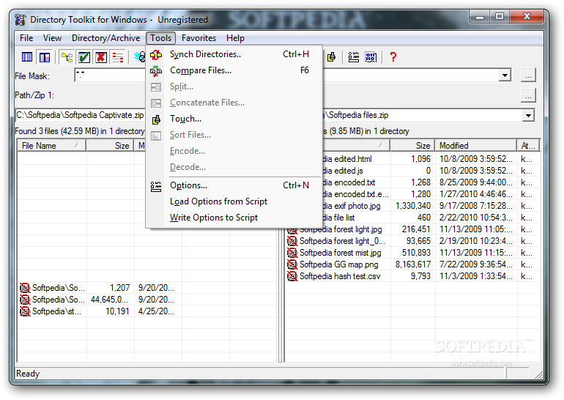Open the Help menu

tap(235, 38)
